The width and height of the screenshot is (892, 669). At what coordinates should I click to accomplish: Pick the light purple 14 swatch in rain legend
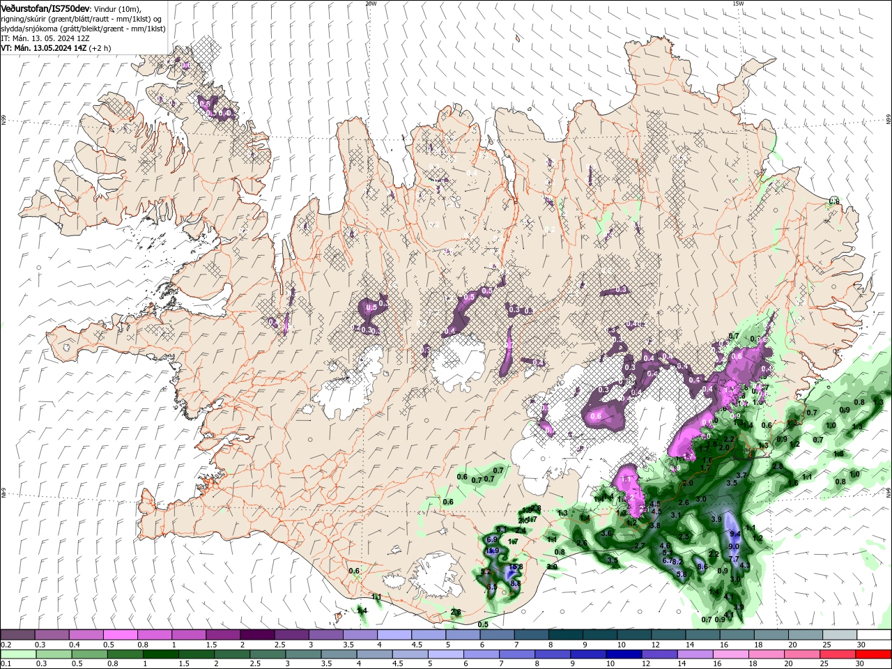694,654
